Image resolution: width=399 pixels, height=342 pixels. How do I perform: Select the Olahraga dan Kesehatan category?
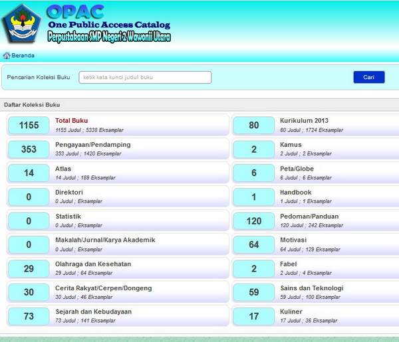coord(93,264)
